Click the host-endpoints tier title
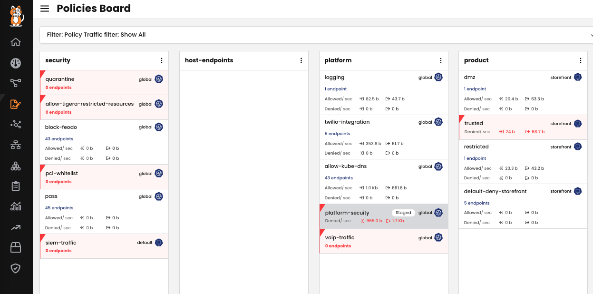 point(209,60)
